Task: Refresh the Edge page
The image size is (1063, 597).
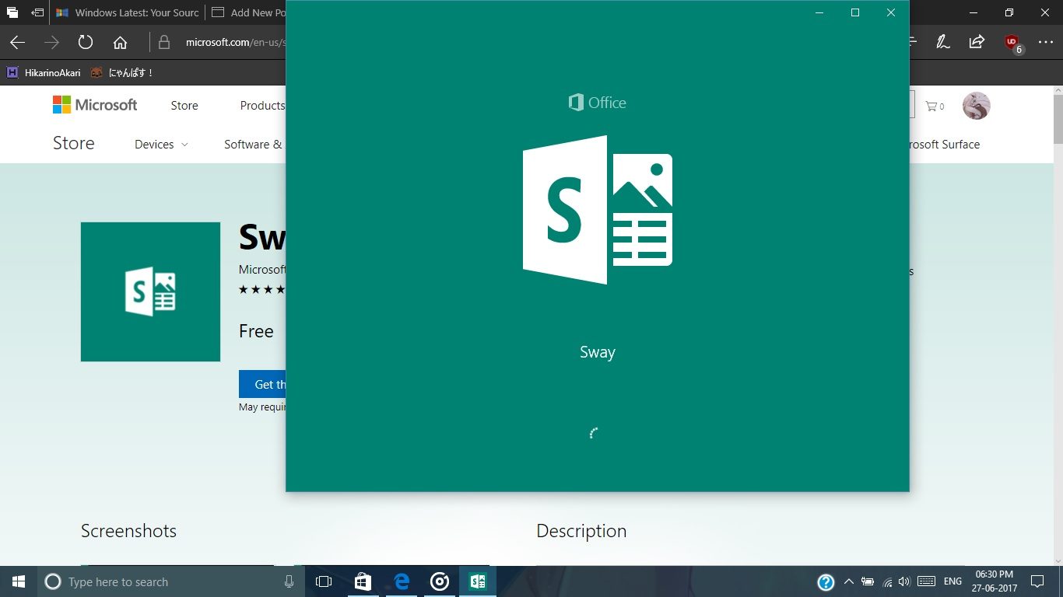Action: pyautogui.click(x=86, y=42)
